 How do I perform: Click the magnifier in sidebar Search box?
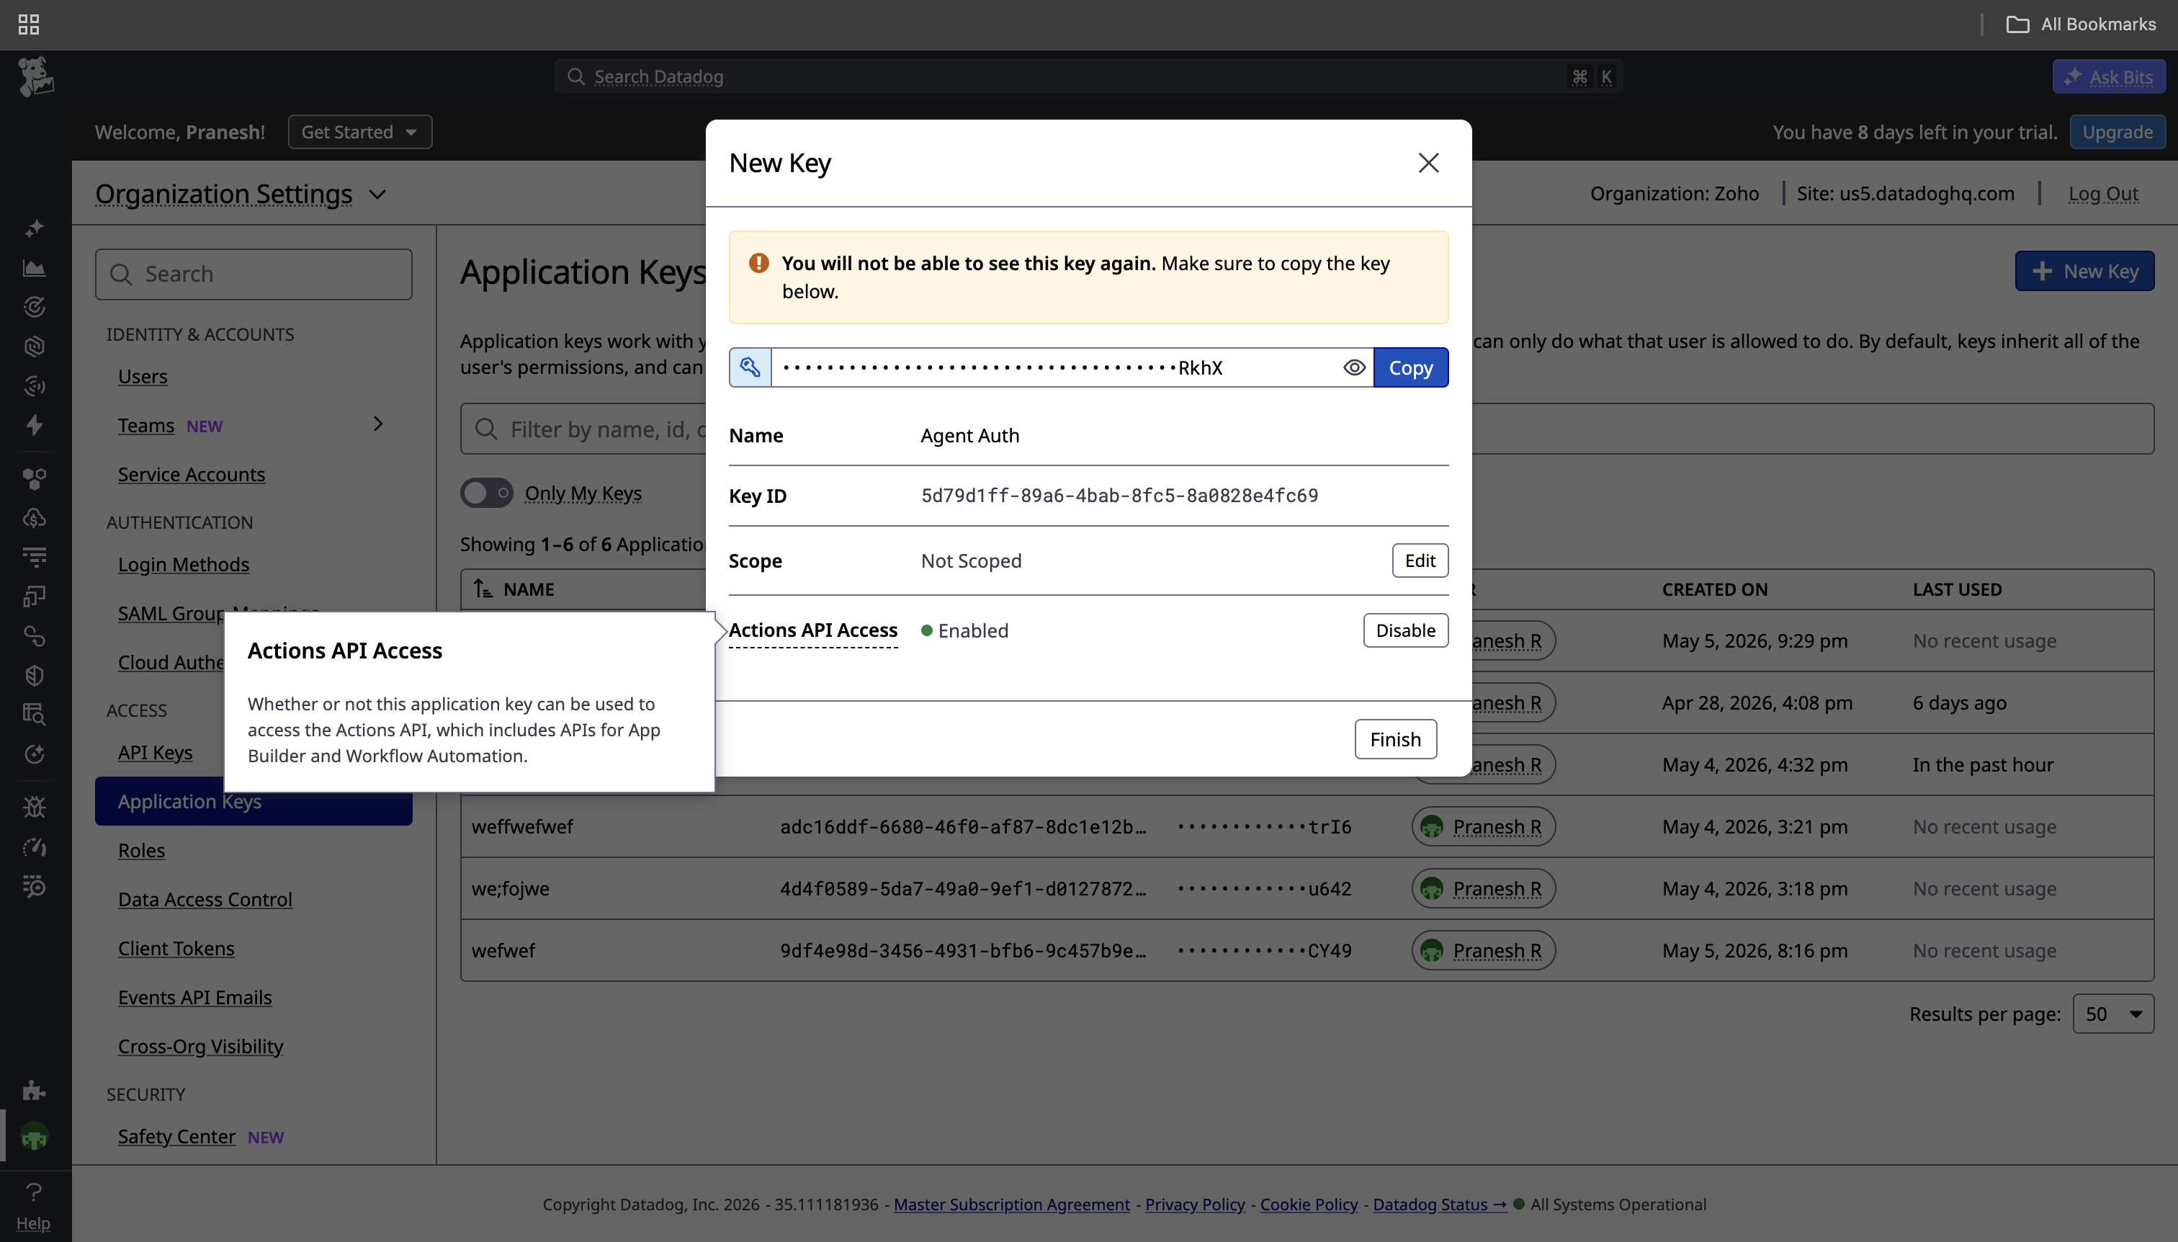click(x=121, y=274)
